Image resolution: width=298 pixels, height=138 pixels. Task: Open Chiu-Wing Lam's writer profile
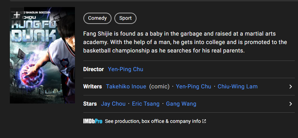click(x=237, y=87)
